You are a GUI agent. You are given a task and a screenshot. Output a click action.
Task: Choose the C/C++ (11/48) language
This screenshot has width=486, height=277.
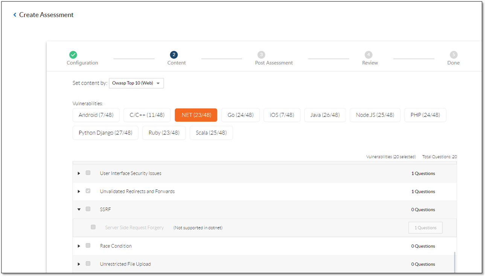(147, 115)
